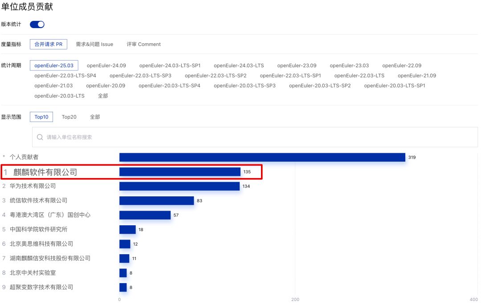Select 全部 in 显示范围 row

coord(95,117)
